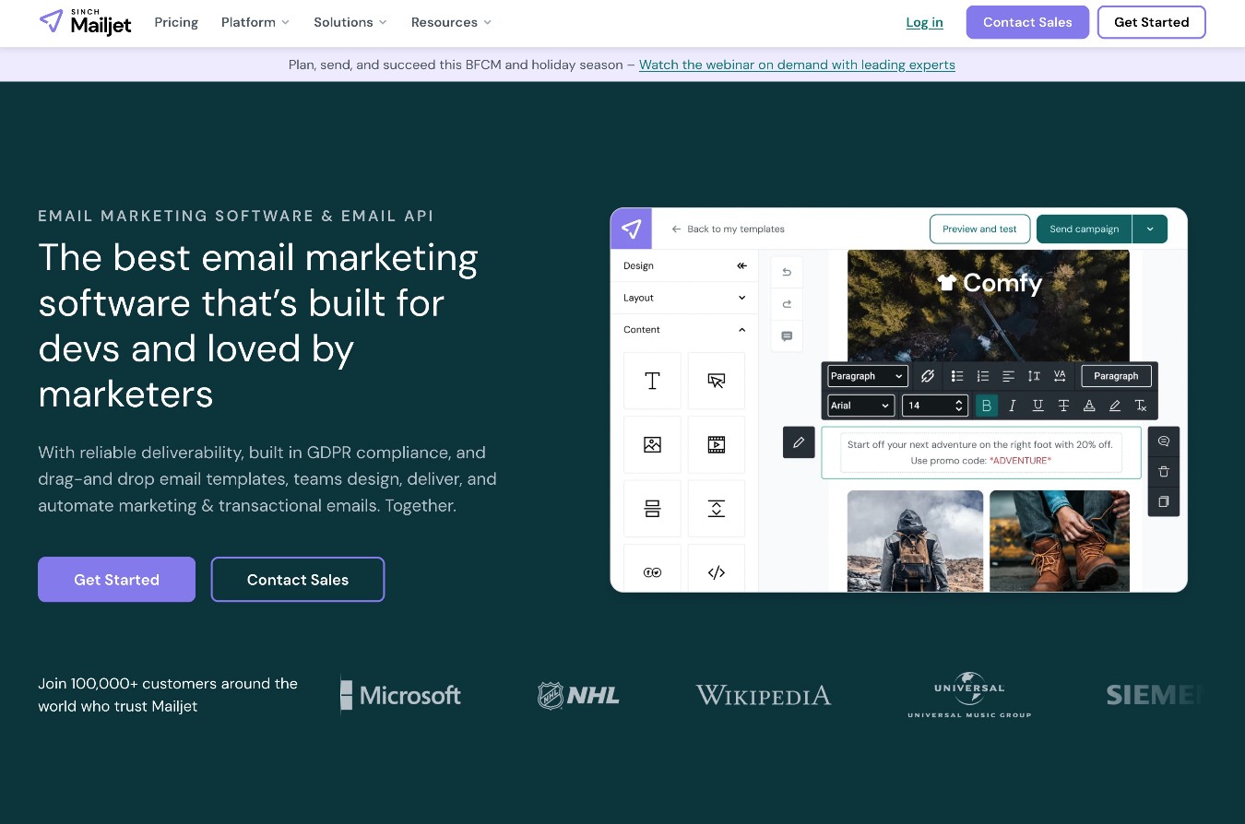Select the Text content block
The width and height of the screenshot is (1245, 824).
pos(652,380)
